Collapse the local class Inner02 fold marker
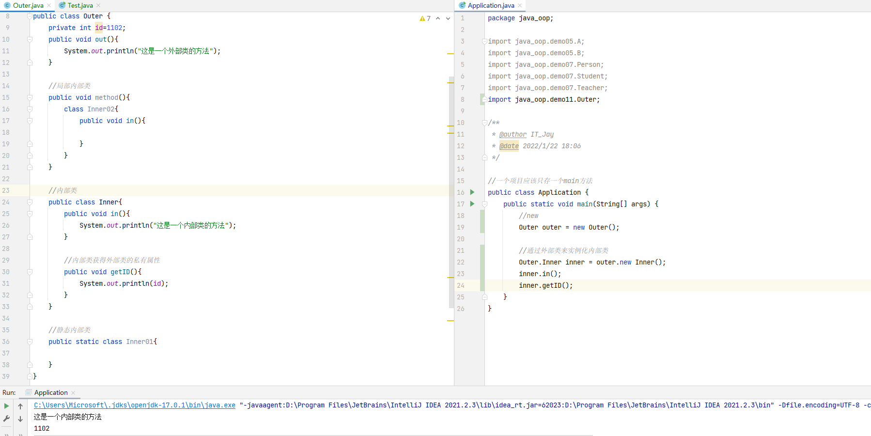Screen dimensions: 871x436 [x=30, y=109]
